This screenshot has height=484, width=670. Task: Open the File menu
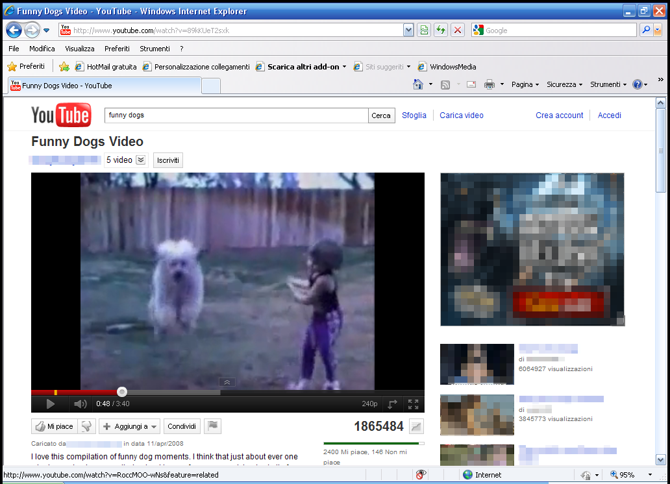click(14, 49)
